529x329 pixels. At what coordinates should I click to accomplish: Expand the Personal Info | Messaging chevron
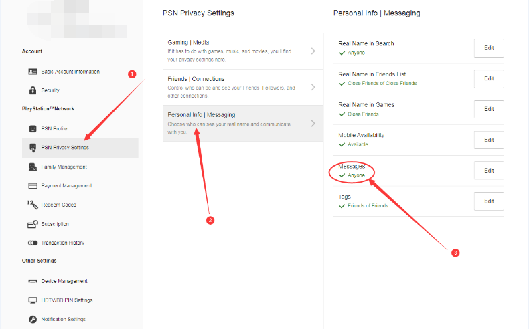tap(313, 123)
